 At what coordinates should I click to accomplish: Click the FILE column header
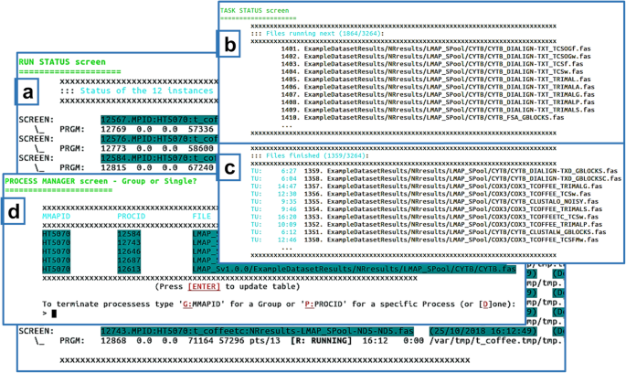pos(202,217)
